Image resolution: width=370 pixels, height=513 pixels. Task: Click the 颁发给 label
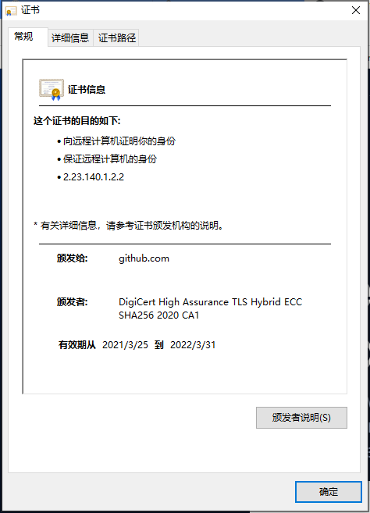(x=73, y=258)
